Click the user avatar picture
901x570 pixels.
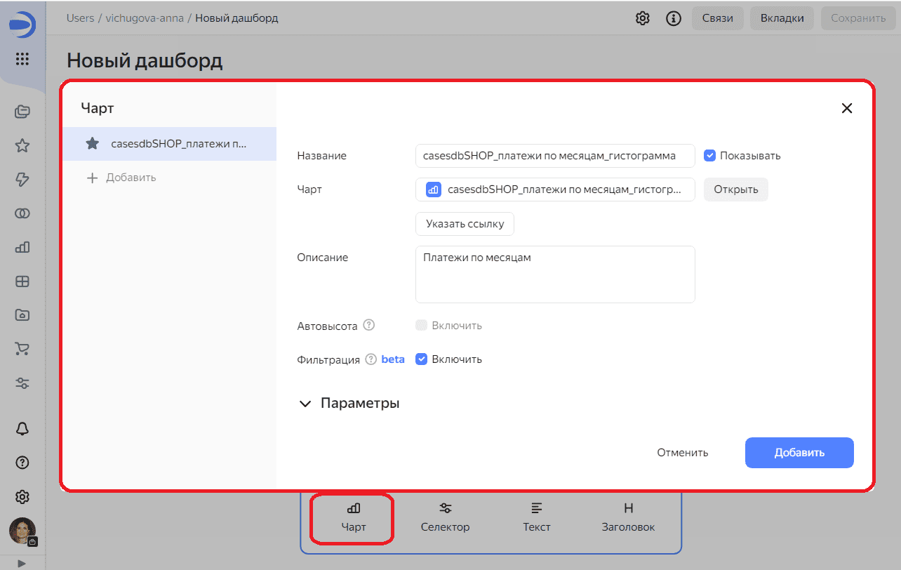[22, 531]
